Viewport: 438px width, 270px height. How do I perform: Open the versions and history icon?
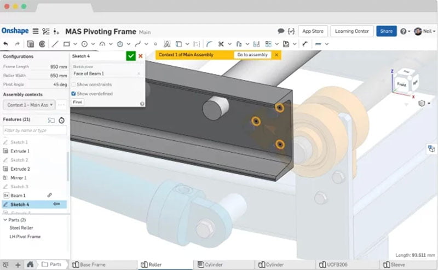[46, 31]
